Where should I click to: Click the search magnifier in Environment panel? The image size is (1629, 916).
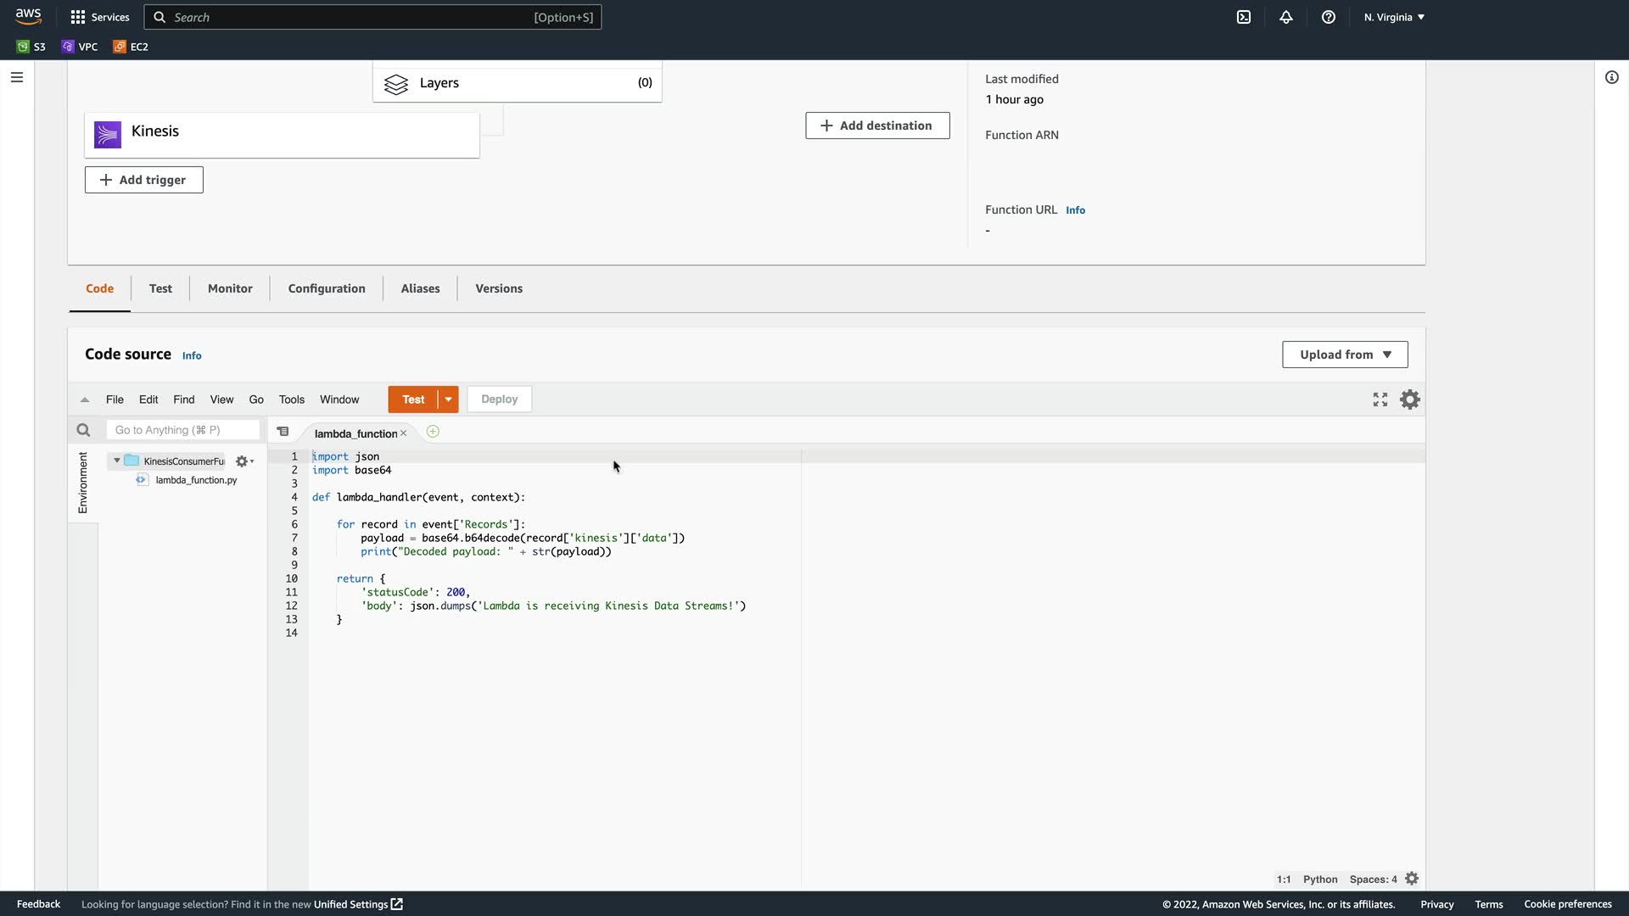(x=83, y=430)
